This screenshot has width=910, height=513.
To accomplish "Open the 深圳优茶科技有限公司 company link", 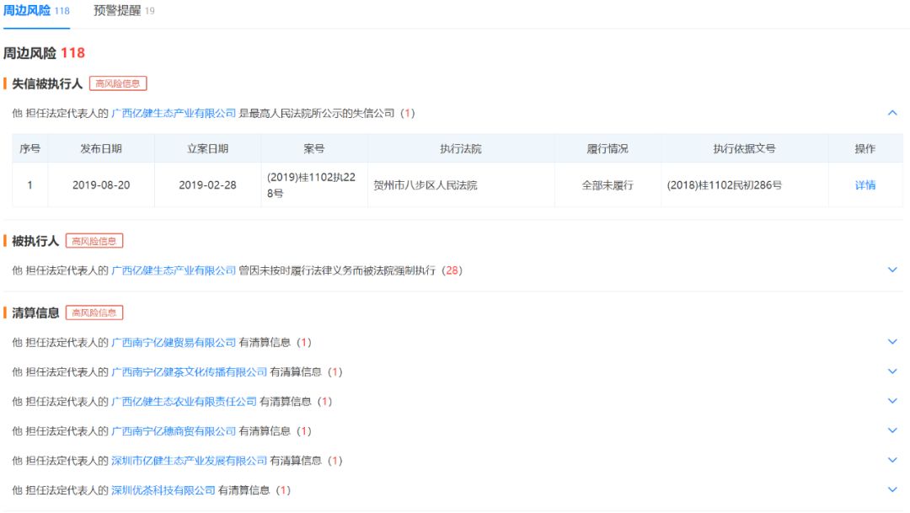I will [163, 490].
